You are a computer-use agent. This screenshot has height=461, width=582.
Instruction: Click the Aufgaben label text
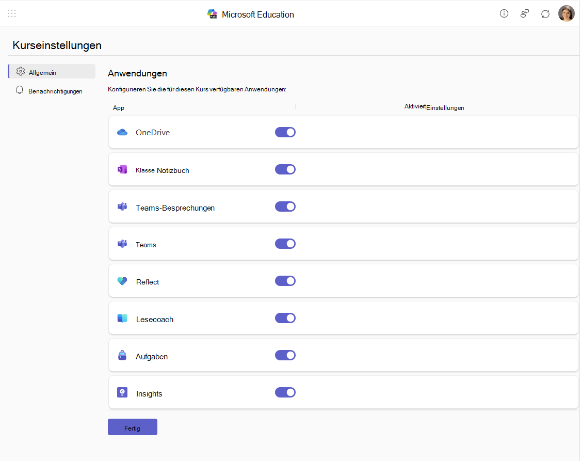click(x=152, y=357)
